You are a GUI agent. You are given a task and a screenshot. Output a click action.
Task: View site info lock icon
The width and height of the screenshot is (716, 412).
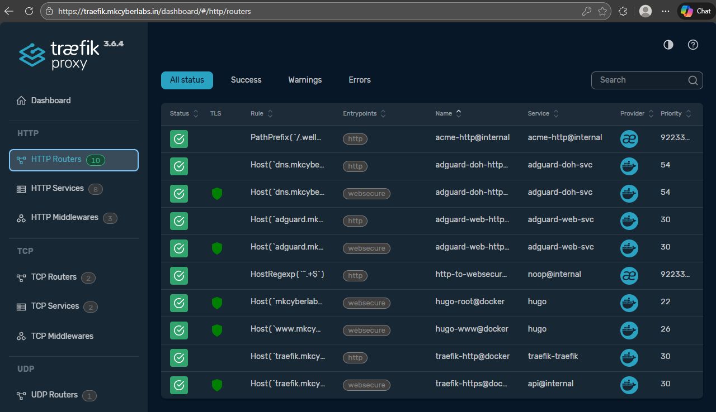[x=49, y=11]
